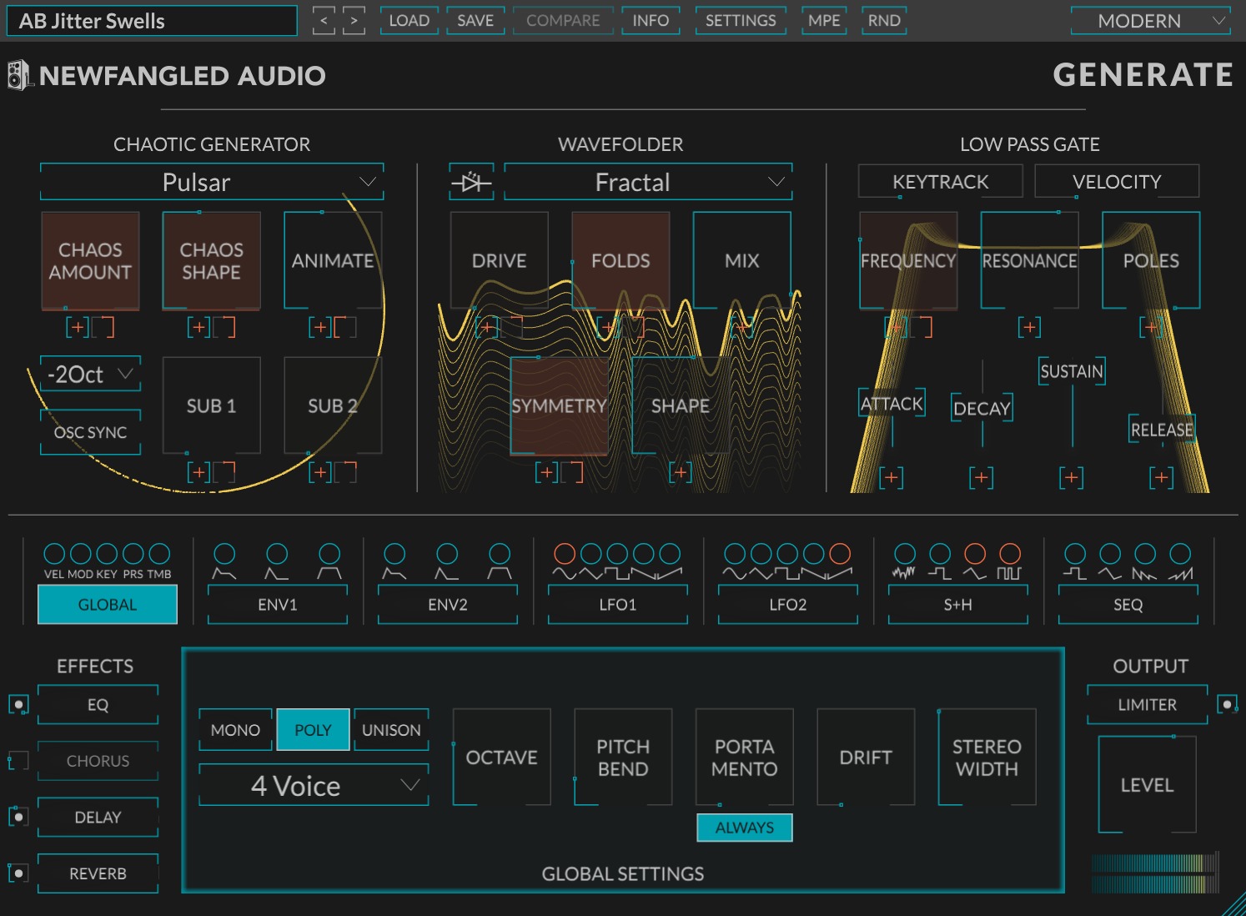Click the RND randomize button
This screenshot has width=1246, height=916.
point(884,21)
